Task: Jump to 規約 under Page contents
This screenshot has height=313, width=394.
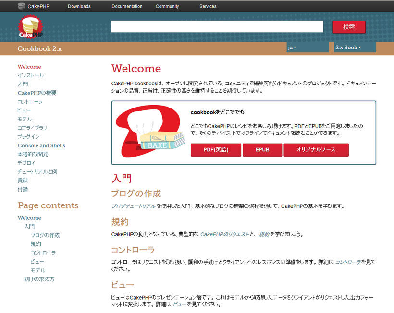Action: [x=36, y=244]
